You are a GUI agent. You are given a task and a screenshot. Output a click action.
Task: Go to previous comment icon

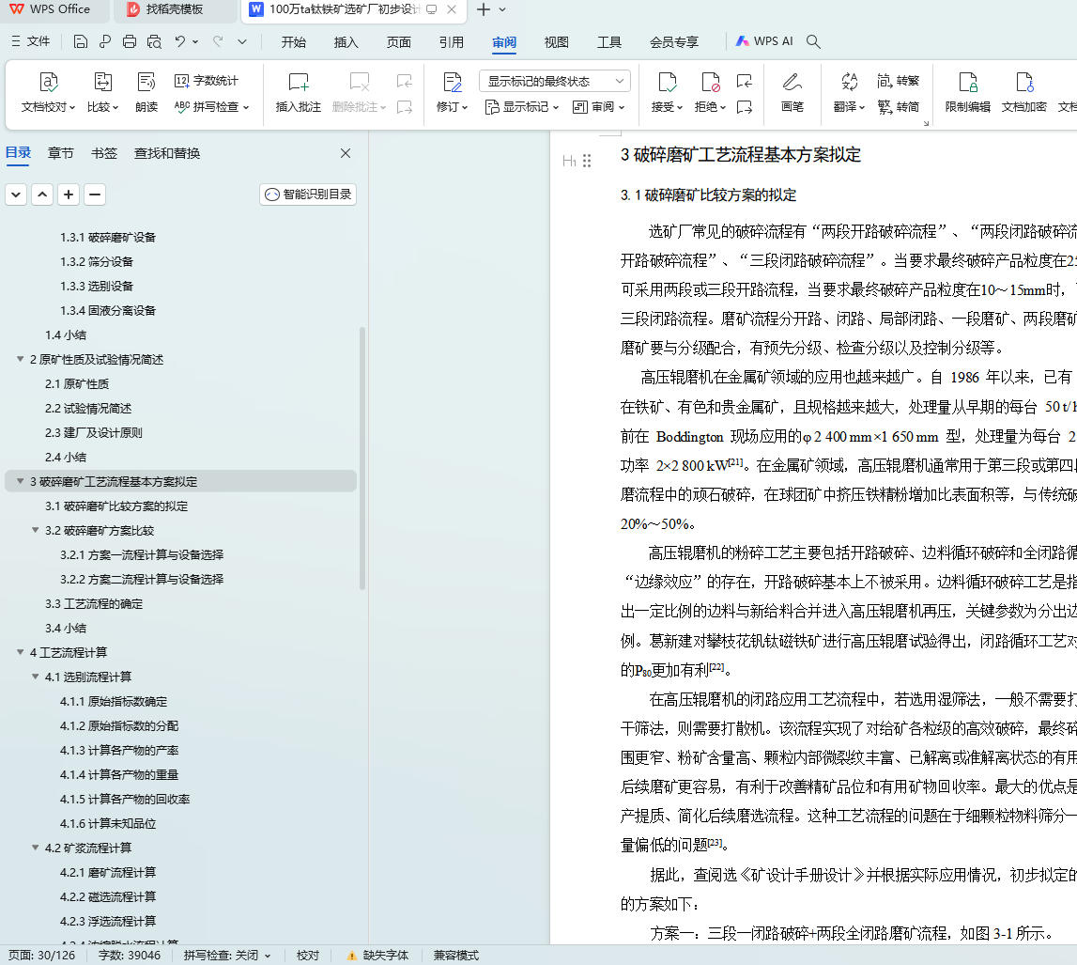pos(405,82)
